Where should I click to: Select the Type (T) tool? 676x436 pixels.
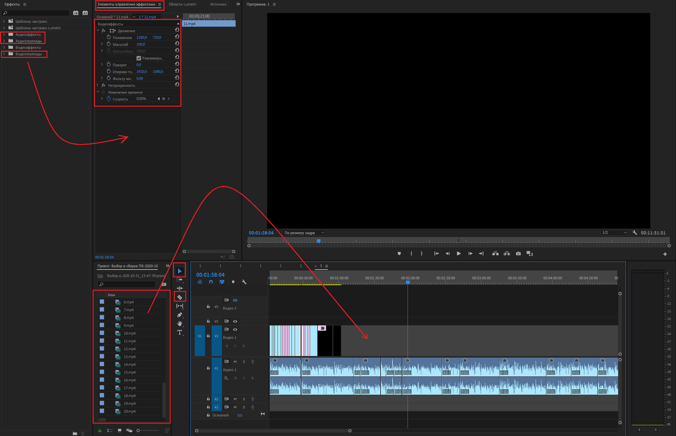point(180,333)
